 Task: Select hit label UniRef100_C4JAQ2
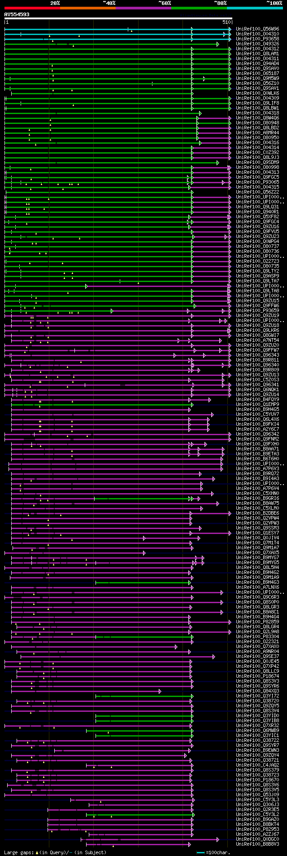tap(257, 765)
